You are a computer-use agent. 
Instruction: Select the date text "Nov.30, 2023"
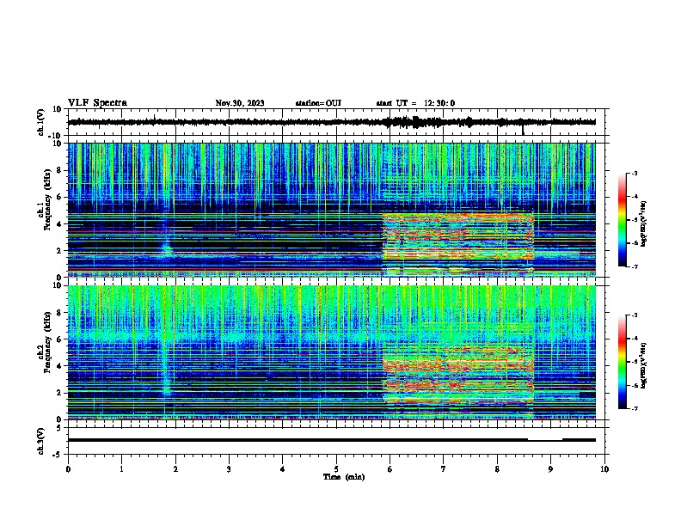(x=240, y=103)
